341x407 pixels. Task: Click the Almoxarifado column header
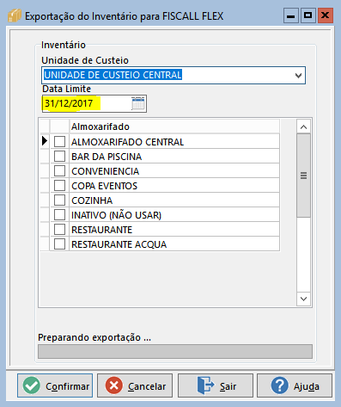point(174,126)
